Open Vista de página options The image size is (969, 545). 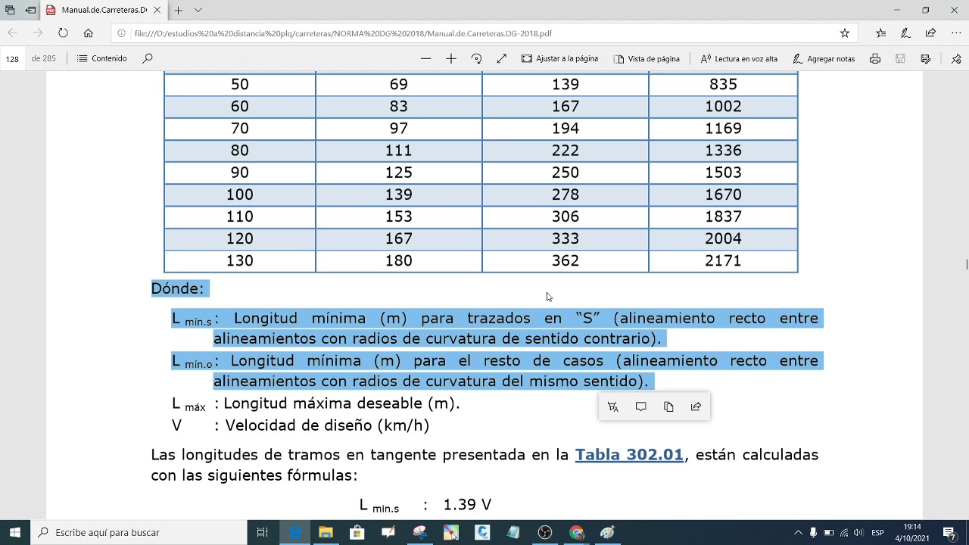647,58
